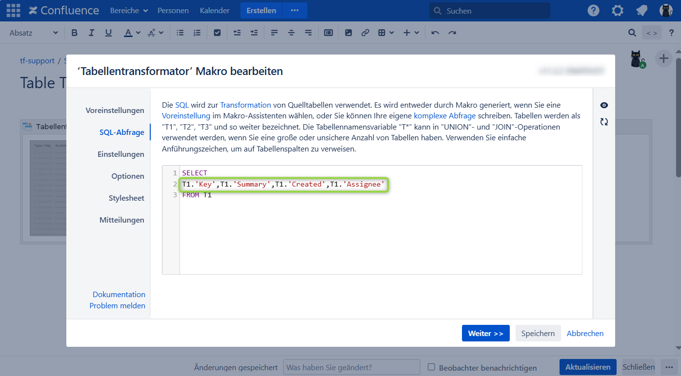Switch to the Voreinstellungen tab
The image size is (681, 376).
pos(115,111)
